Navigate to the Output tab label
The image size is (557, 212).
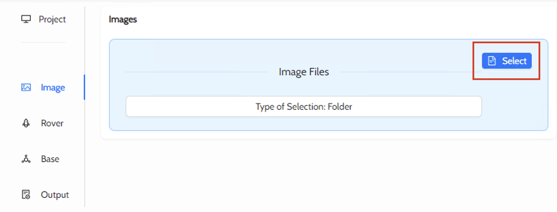point(55,194)
